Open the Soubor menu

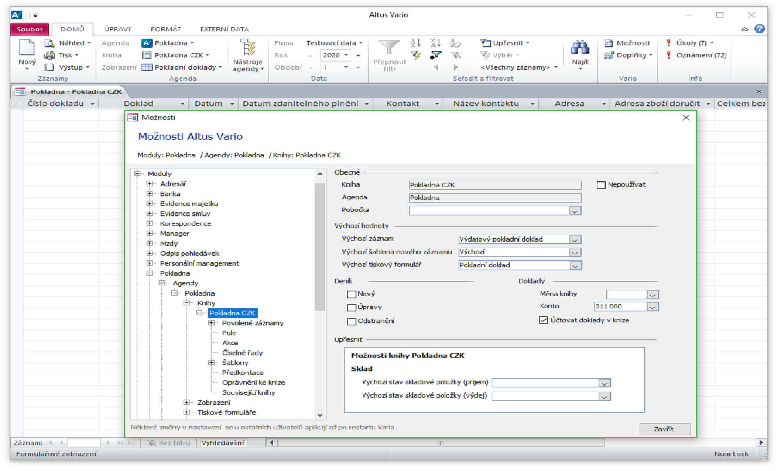tap(30, 29)
